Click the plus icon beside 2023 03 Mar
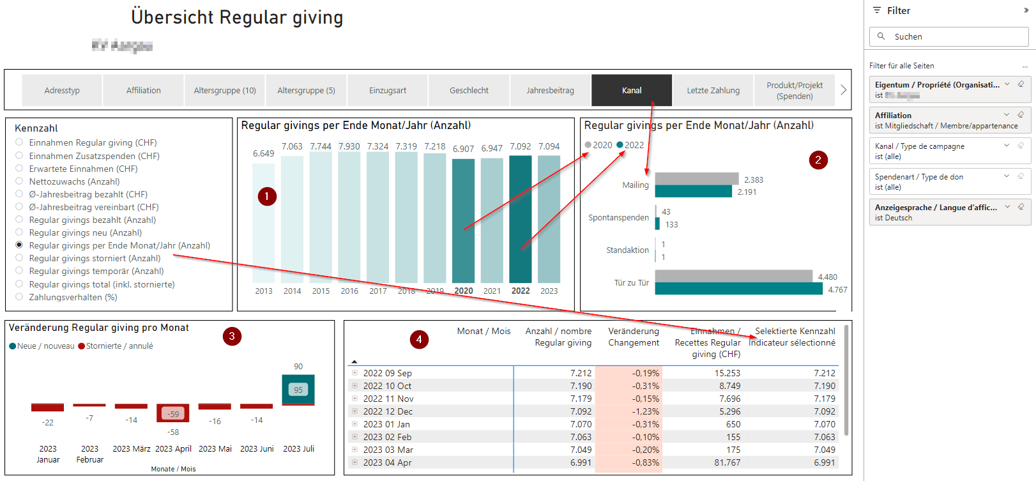 pos(354,449)
